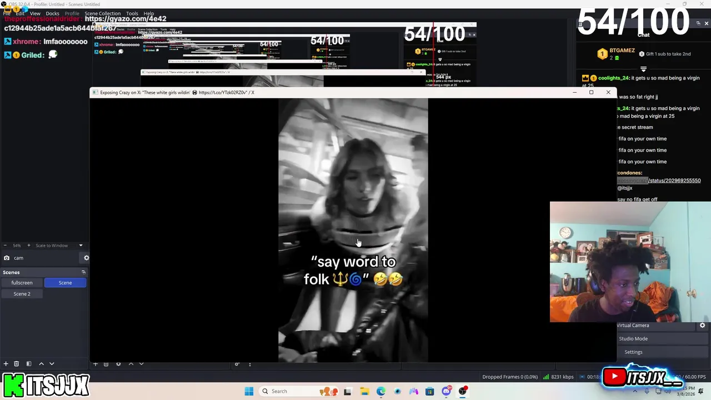Click the 8231 kbps bitrate indicator
711x400 pixels.
[x=559, y=377]
